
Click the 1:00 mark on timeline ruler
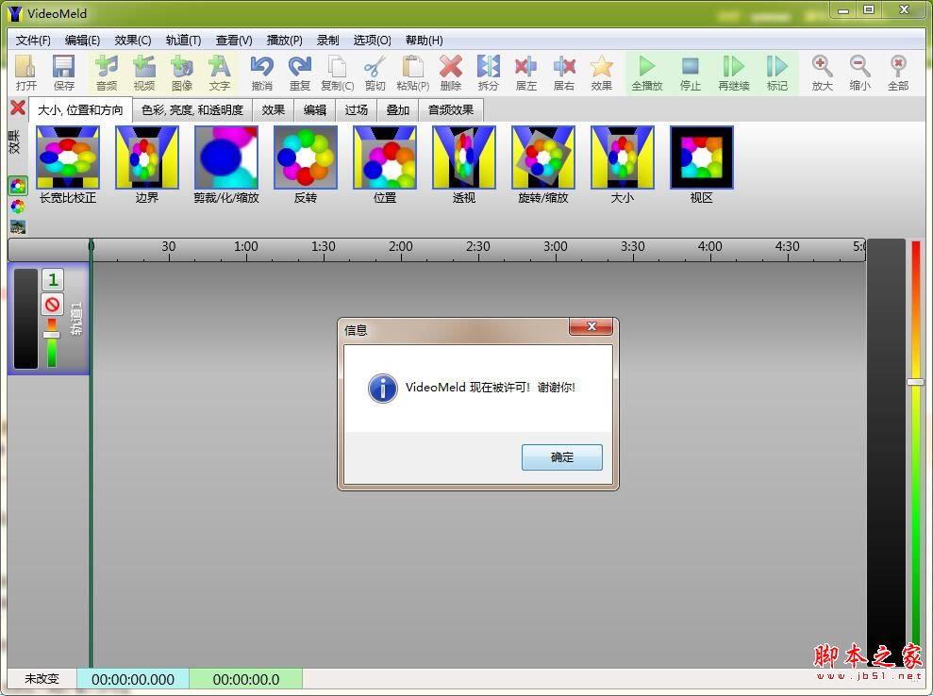click(245, 246)
